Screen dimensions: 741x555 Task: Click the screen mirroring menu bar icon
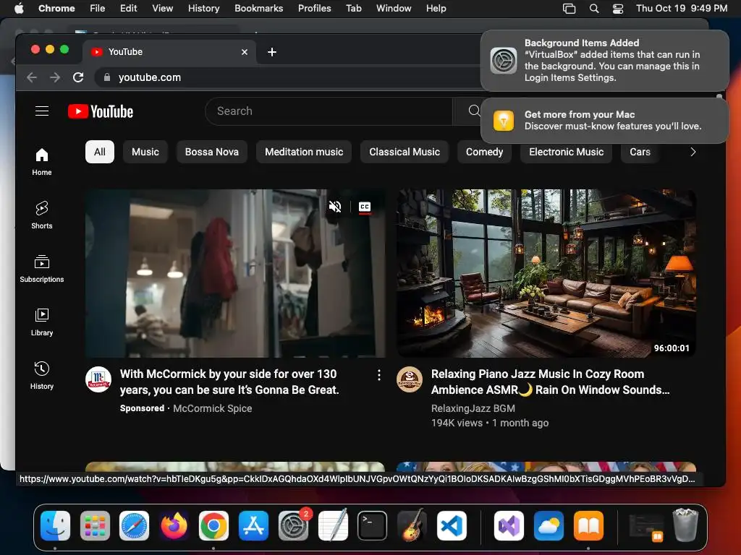pos(569,8)
